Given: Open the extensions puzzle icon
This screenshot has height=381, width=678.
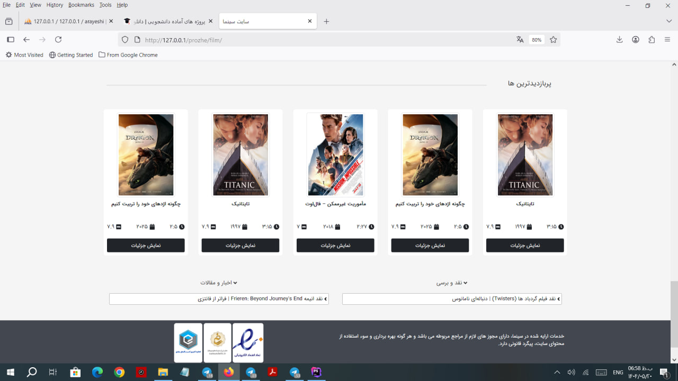Looking at the screenshot, I should tap(652, 40).
